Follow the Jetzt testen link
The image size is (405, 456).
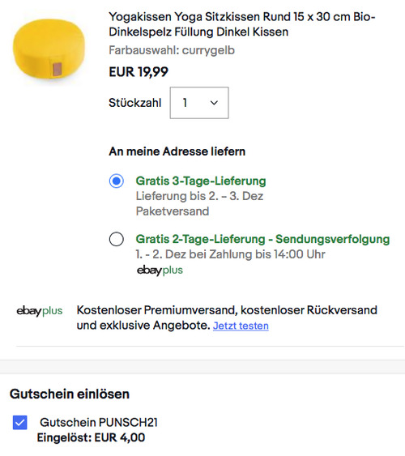point(241,326)
